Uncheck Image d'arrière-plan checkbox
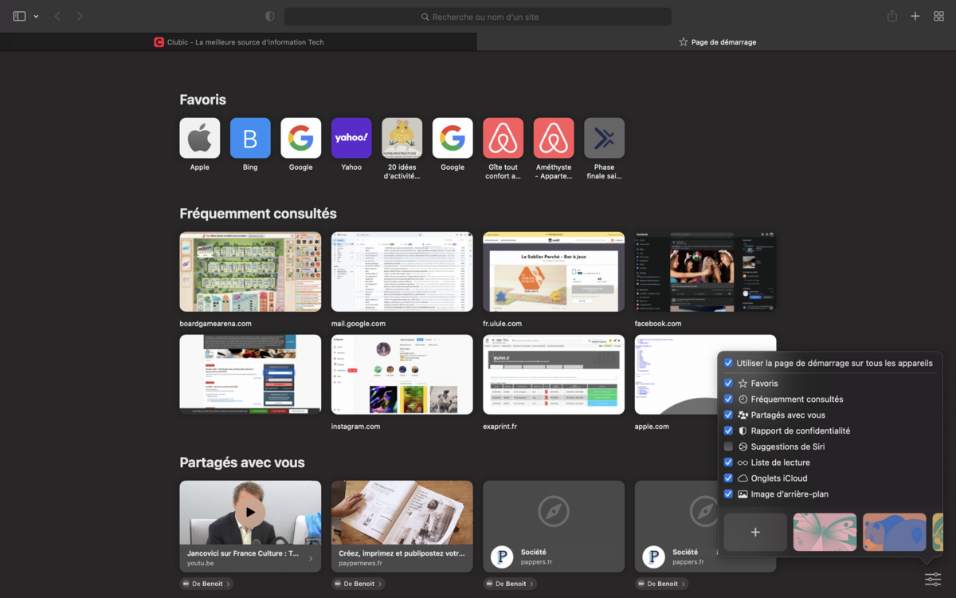 (728, 494)
